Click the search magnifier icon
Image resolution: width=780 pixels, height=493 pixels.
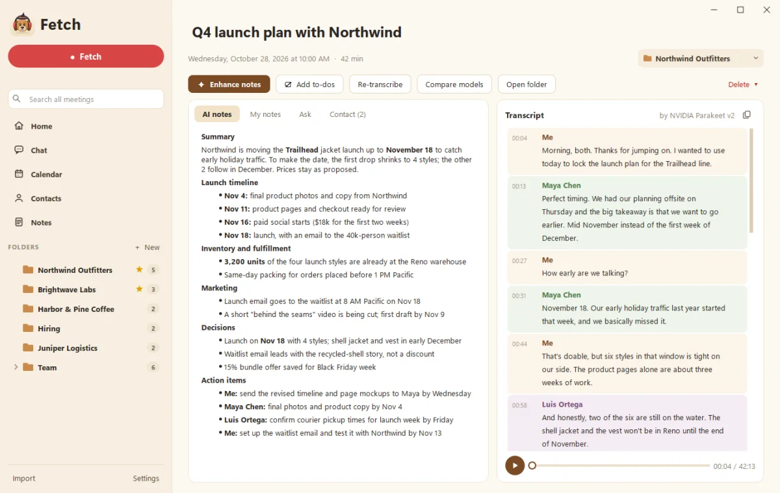coord(17,99)
